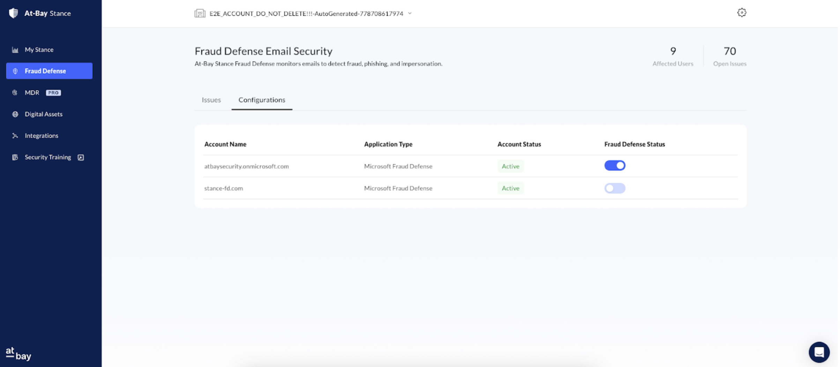Open the chat support widget
Image resolution: width=840 pixels, height=367 pixels.
[818, 352]
